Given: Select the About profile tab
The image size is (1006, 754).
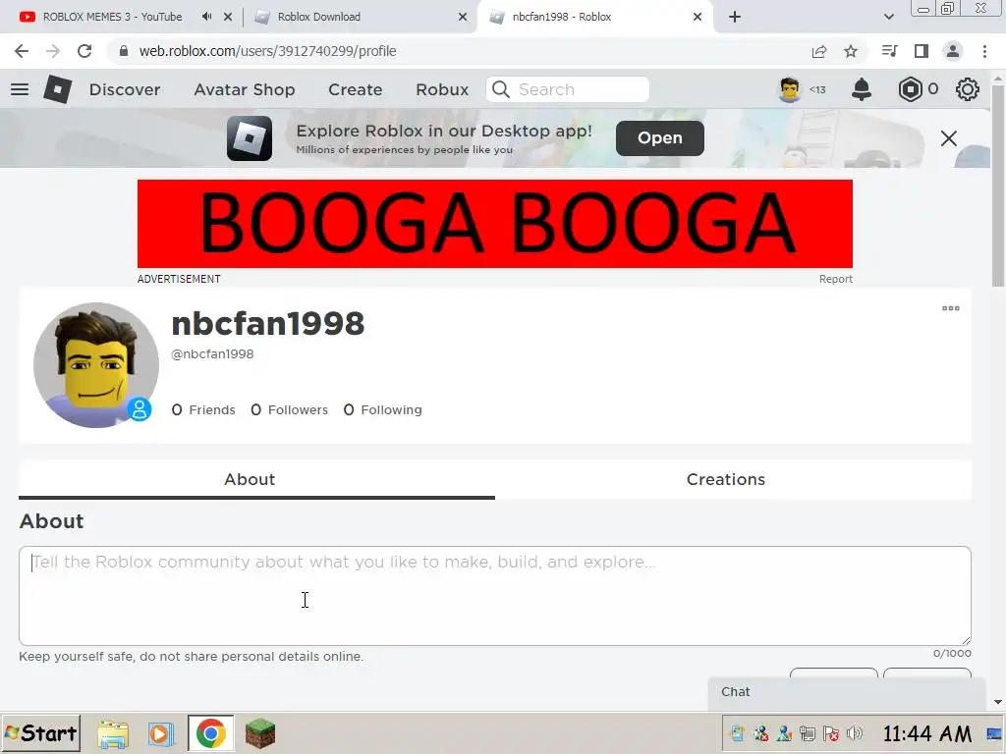Looking at the screenshot, I should point(256,479).
